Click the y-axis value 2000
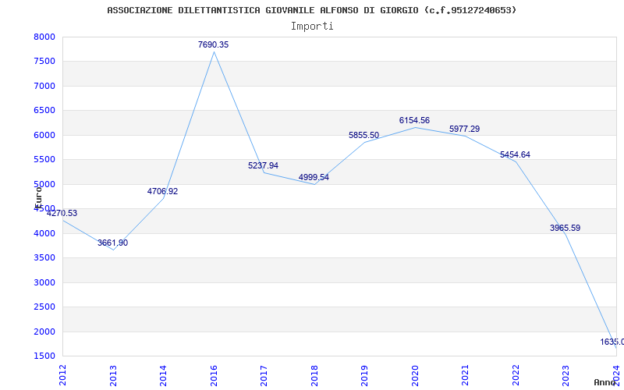624x390 pixels. point(44,331)
